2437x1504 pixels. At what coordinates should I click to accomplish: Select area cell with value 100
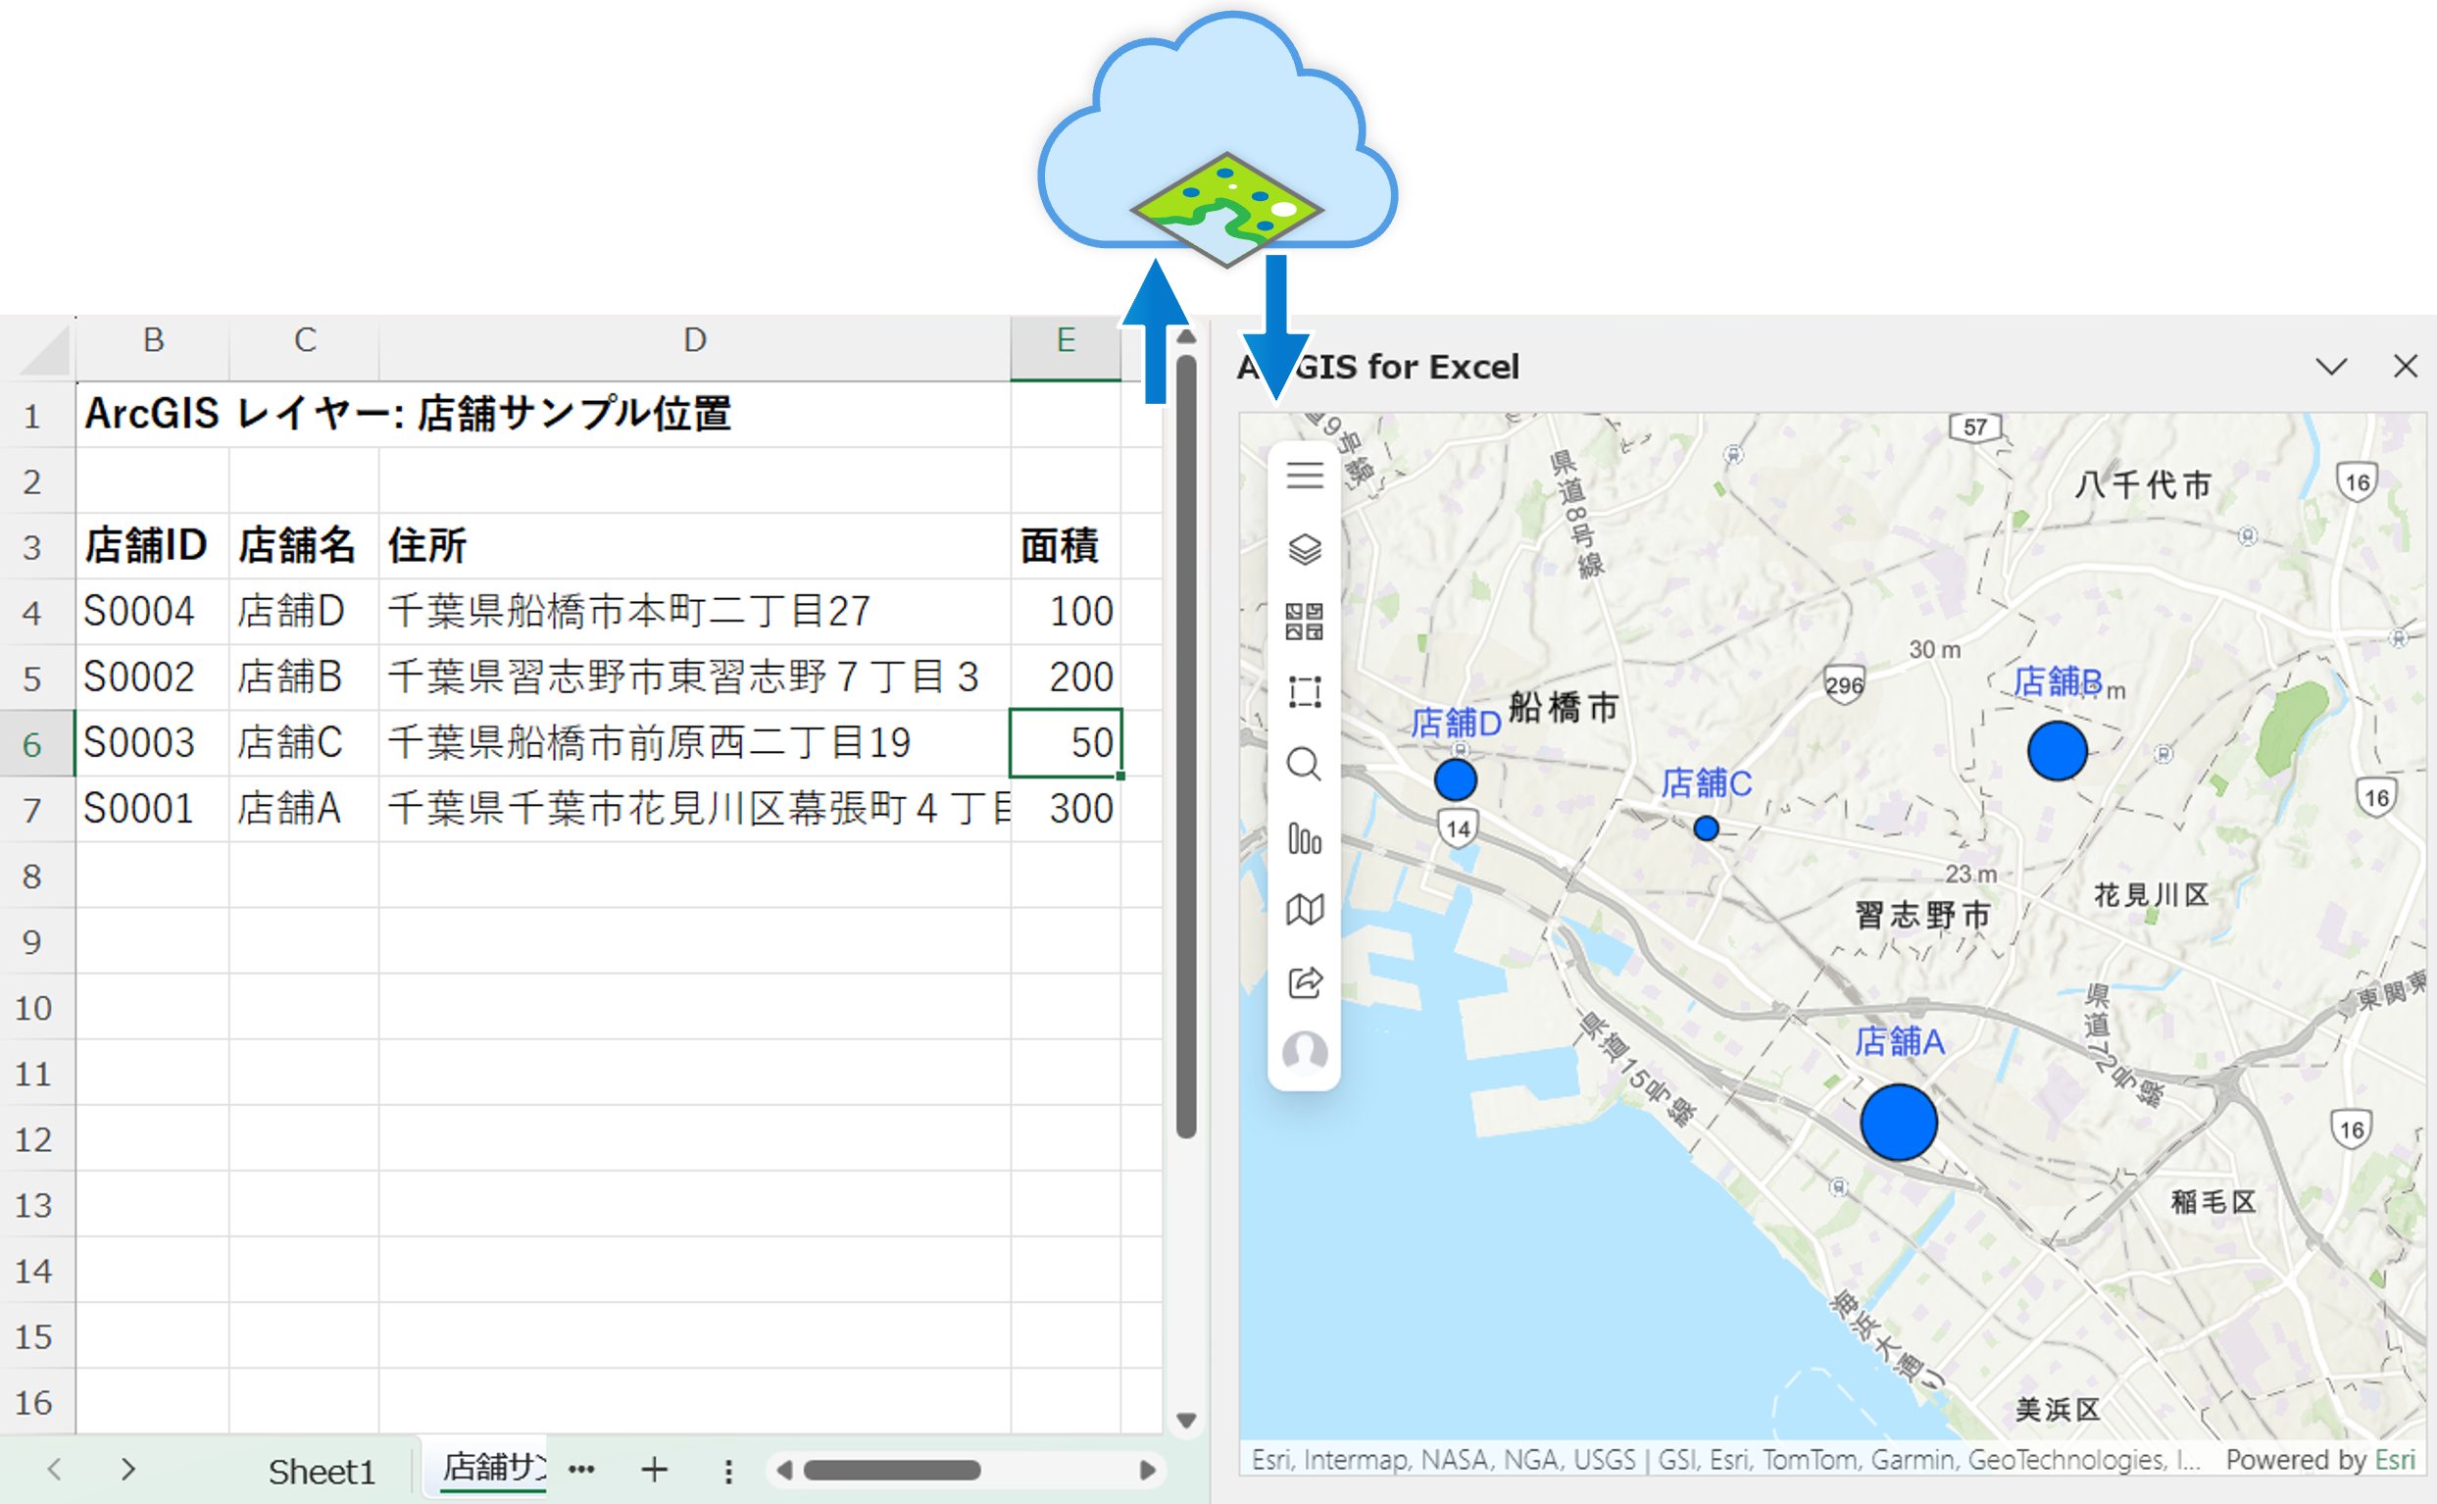click(1066, 611)
